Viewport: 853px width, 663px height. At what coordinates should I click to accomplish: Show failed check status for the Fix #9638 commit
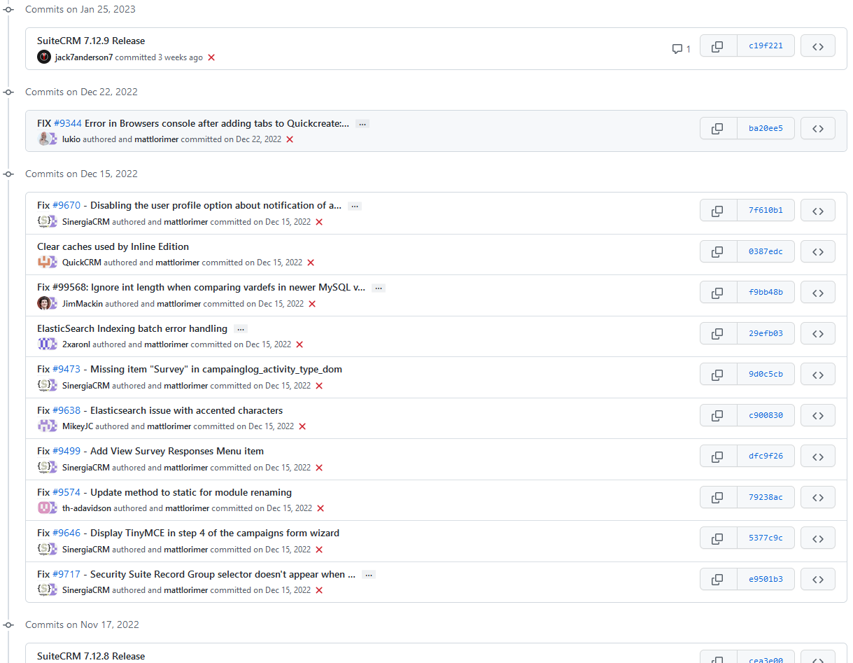click(x=302, y=426)
